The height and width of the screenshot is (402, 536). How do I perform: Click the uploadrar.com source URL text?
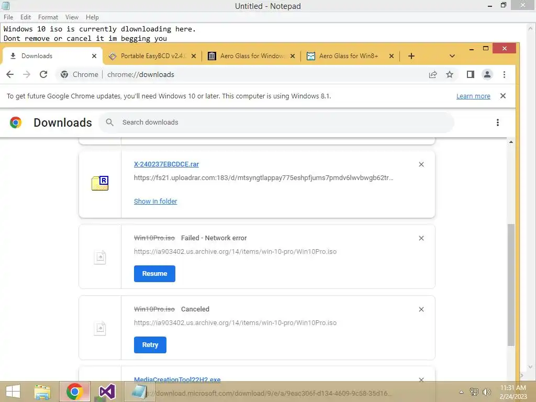coord(264,178)
